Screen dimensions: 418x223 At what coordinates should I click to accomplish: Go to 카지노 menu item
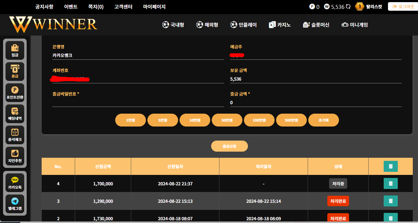[x=279, y=25]
